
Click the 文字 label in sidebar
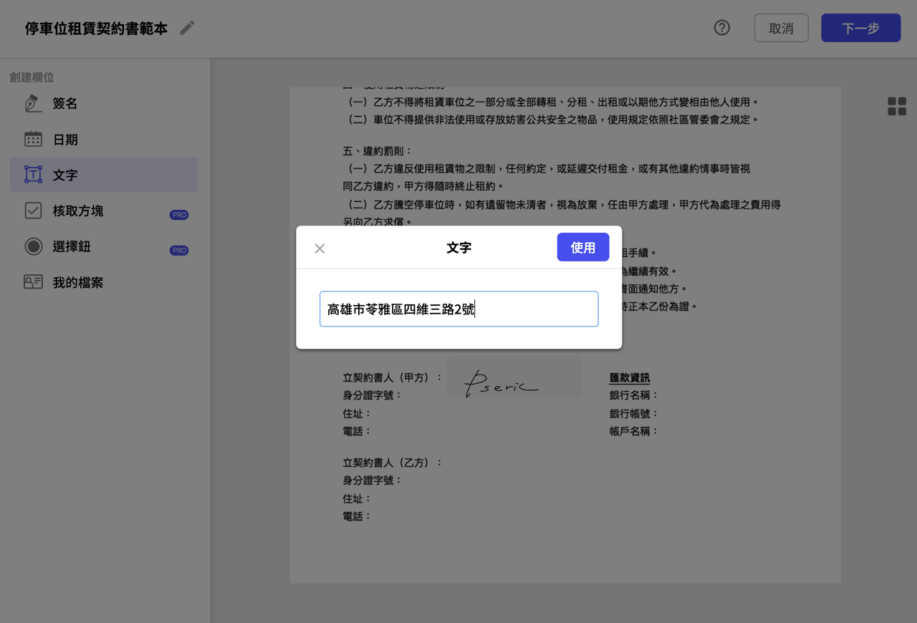[x=65, y=175]
